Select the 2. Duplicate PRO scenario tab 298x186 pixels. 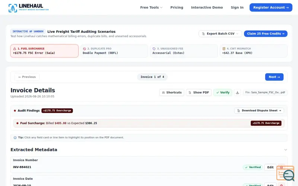(x=114, y=51)
